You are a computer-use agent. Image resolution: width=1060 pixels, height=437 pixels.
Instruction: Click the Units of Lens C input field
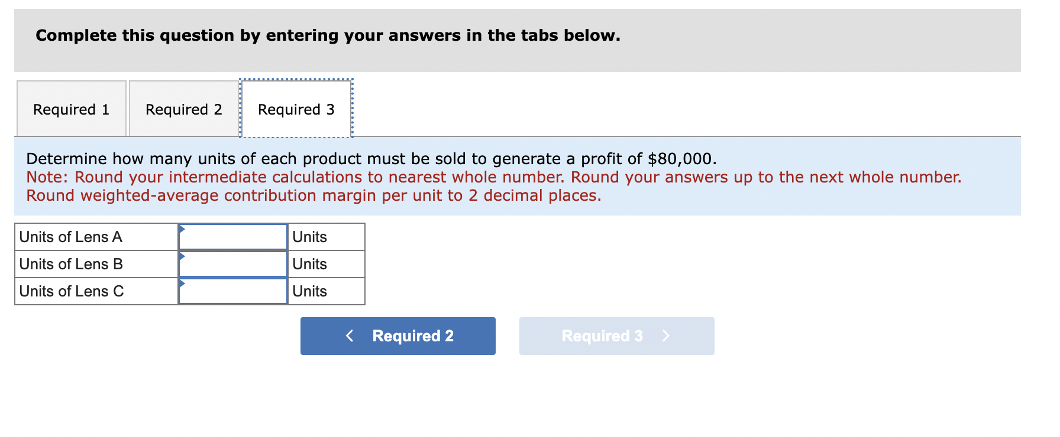pos(234,291)
